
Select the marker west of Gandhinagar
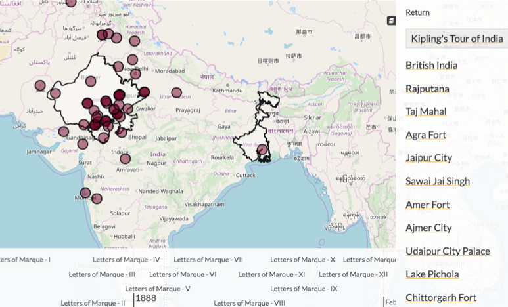pos(64,131)
